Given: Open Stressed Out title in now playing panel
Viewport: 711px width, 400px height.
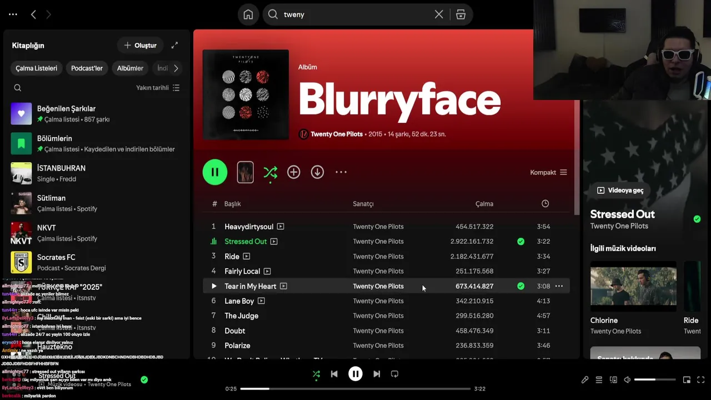Looking at the screenshot, I should [622, 214].
